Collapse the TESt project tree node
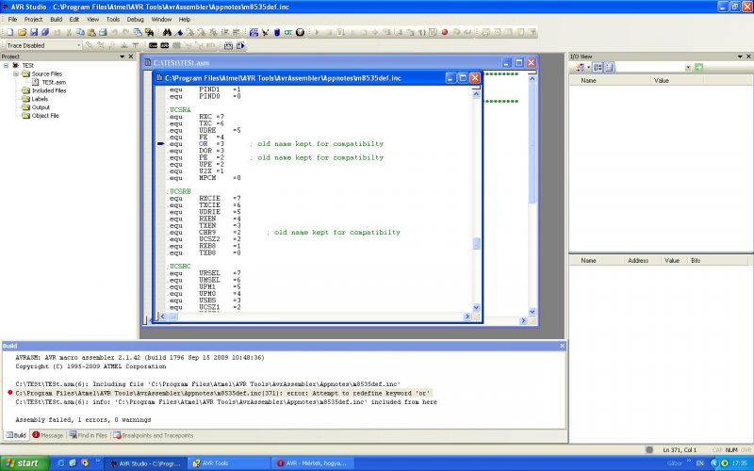This screenshot has height=471, width=754. click(x=6, y=65)
